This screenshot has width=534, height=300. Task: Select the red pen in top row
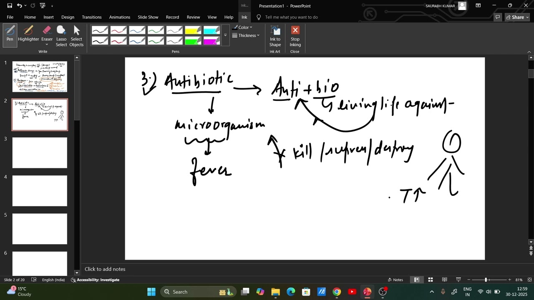(x=118, y=30)
